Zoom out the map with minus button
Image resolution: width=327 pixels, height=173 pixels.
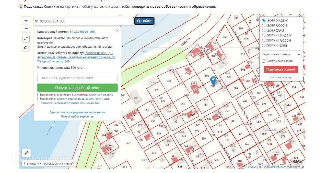click(x=26, y=28)
